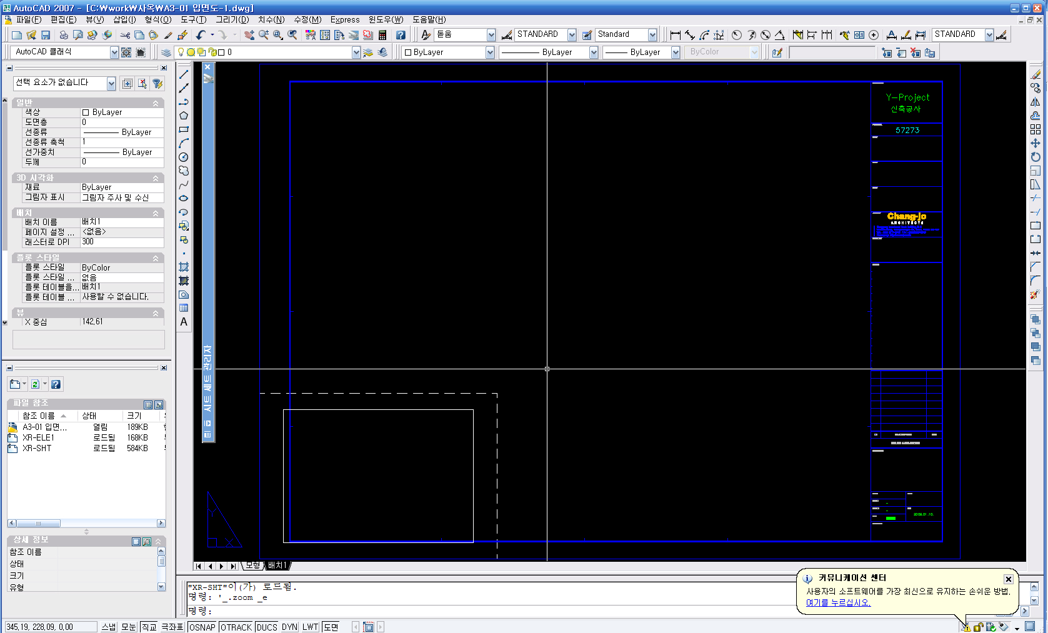
Task: Select the Multiline Text tool
Action: point(184,322)
